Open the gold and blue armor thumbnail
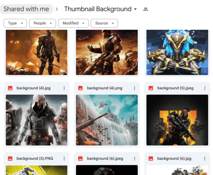 (177, 53)
